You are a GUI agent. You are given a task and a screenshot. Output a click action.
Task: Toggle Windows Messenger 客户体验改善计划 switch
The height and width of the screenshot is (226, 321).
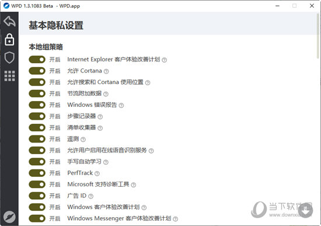coord(37,218)
